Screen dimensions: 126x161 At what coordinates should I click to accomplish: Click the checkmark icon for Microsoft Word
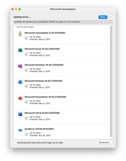pyautogui.click(x=26, y=118)
